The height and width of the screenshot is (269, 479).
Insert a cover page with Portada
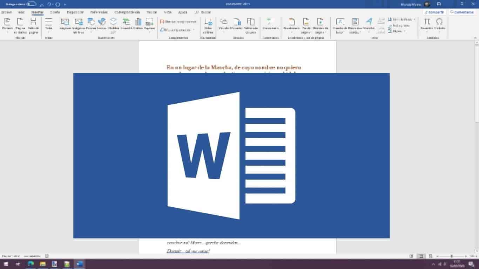[x=7, y=25]
